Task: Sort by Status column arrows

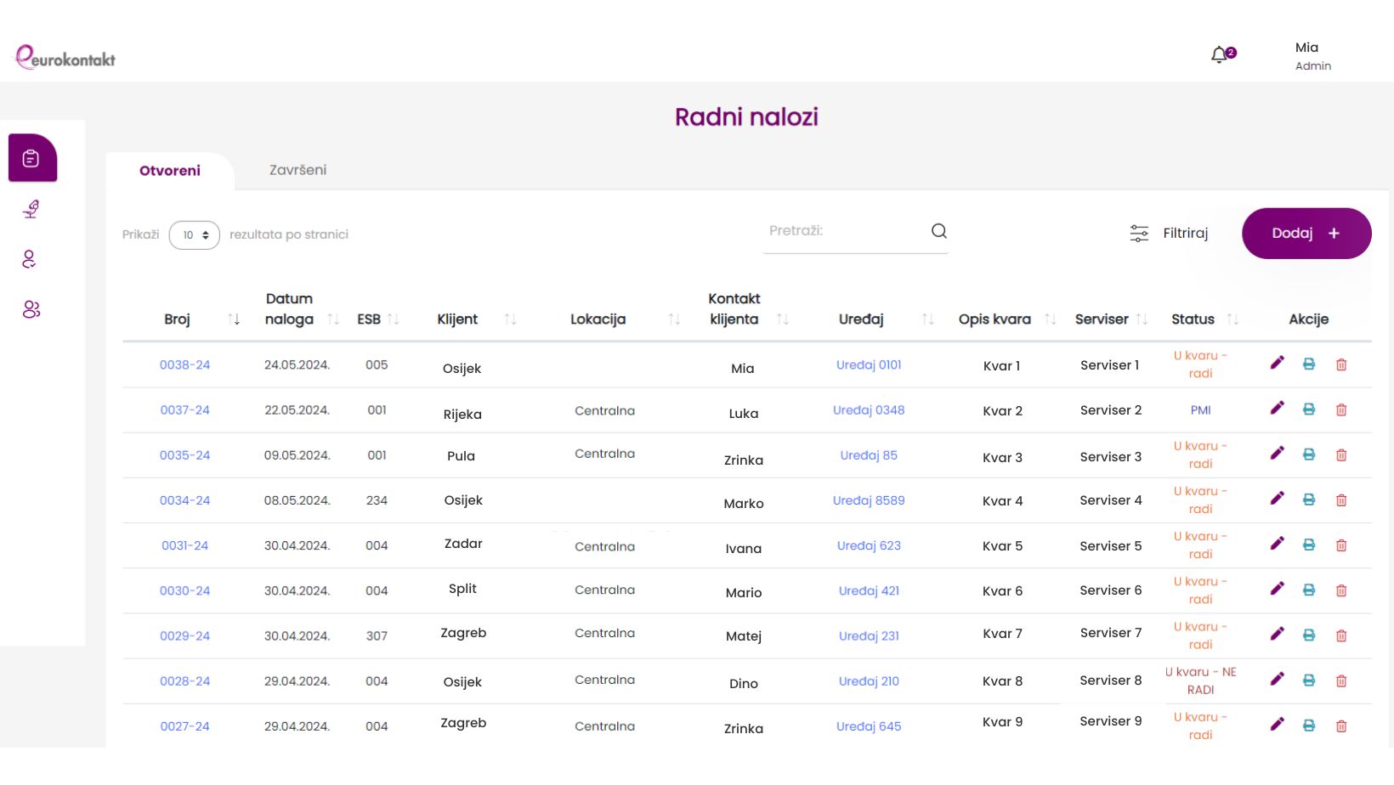Action: pyautogui.click(x=1232, y=319)
